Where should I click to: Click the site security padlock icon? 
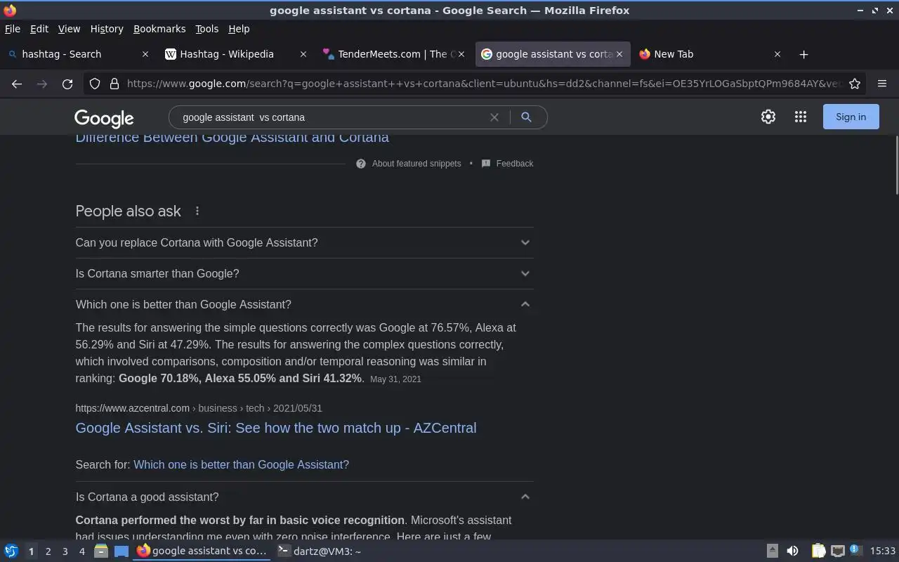click(114, 84)
